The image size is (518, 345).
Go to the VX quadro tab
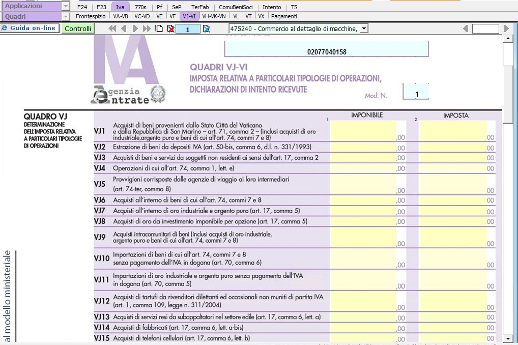coord(262,16)
